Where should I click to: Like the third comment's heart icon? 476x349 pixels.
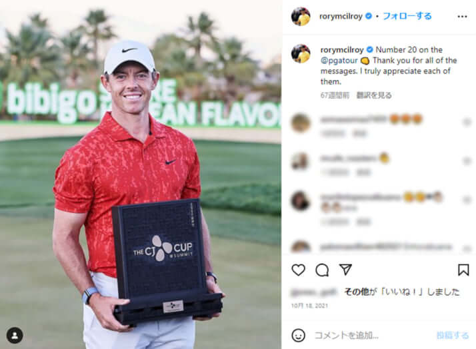467,200
